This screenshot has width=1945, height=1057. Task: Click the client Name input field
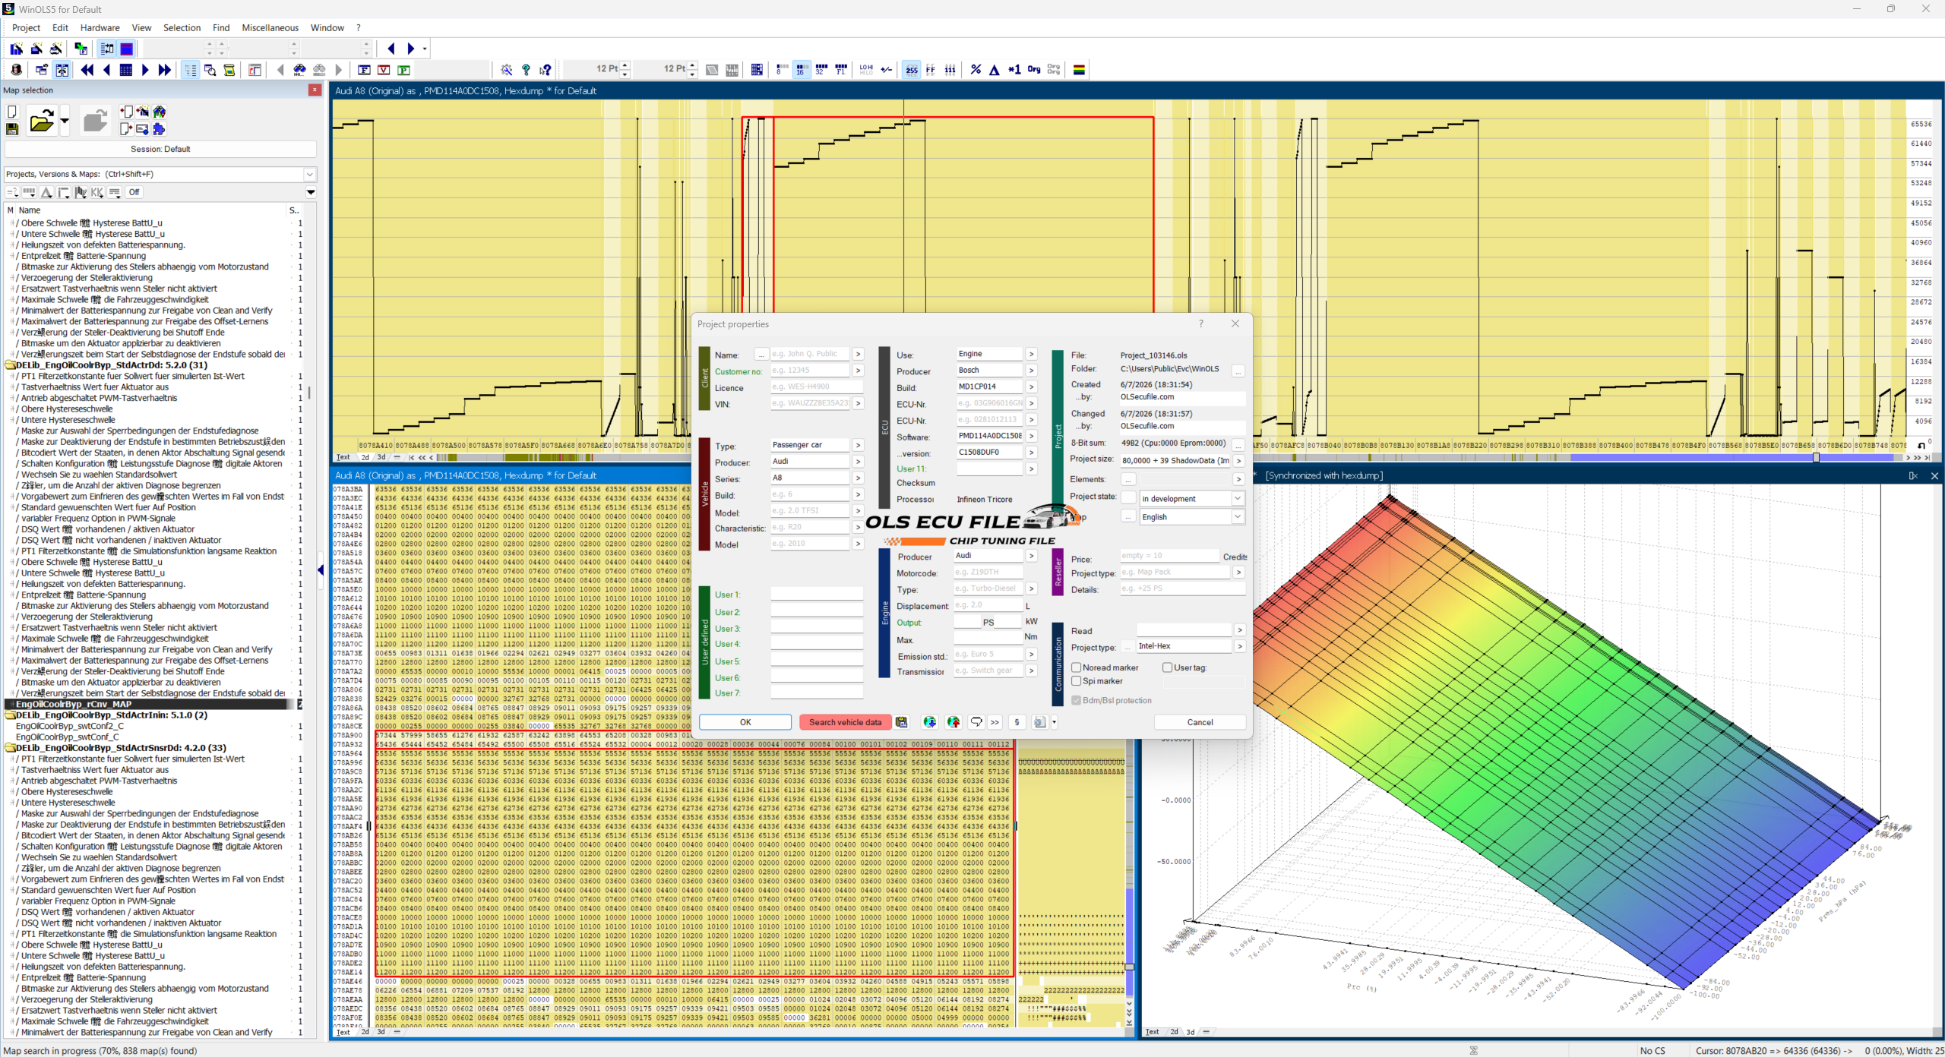coord(809,354)
